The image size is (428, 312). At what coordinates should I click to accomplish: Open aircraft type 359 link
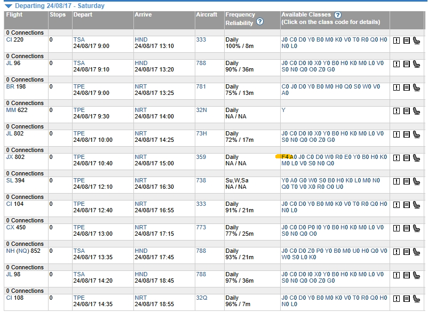201,157
